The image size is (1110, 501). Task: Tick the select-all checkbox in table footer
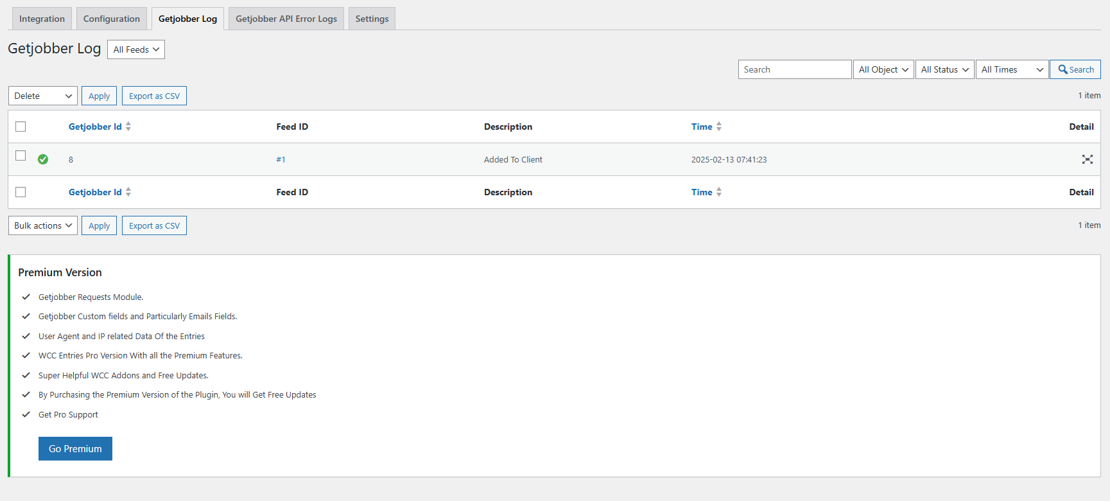click(x=21, y=192)
